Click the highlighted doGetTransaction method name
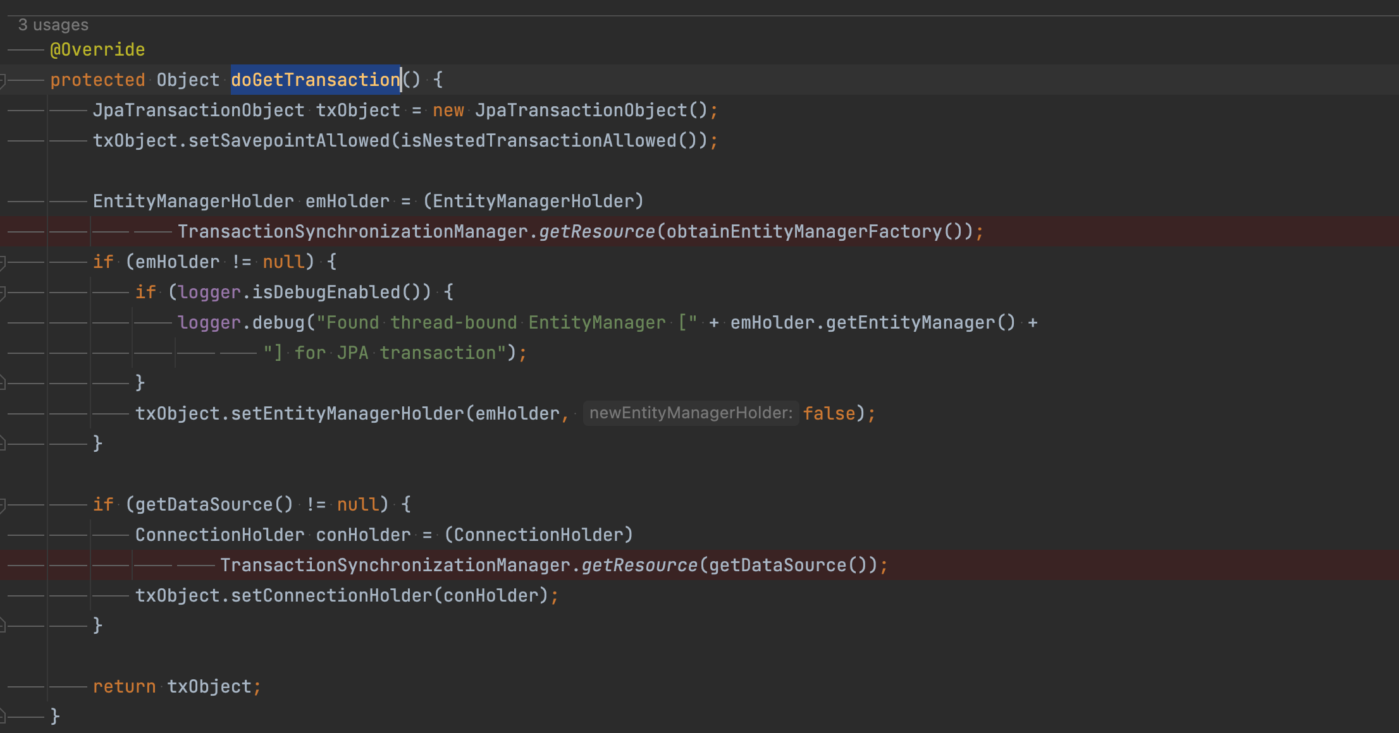 point(315,80)
